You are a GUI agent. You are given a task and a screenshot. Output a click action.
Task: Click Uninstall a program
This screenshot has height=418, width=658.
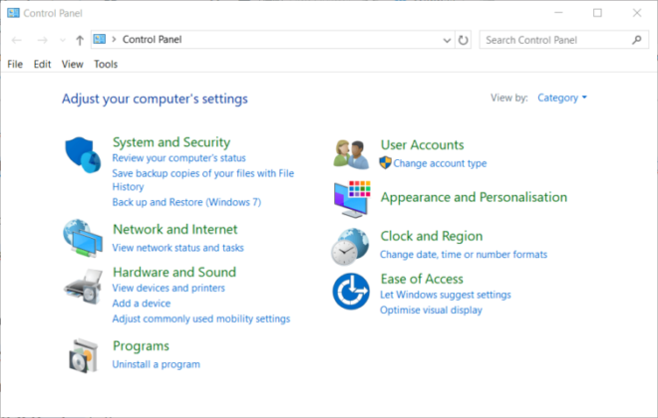click(x=157, y=364)
